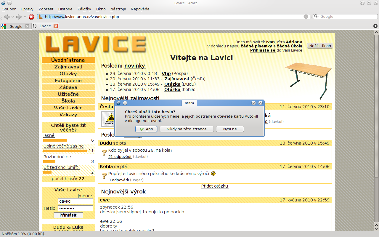379x237 pixels.
Task: Click Ano to save the password
Action: pyautogui.click(x=146, y=129)
